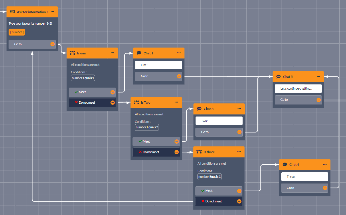This screenshot has height=215, width=346.
Task: Click the chat bubble icon on Chat 3
Action: coord(199,109)
